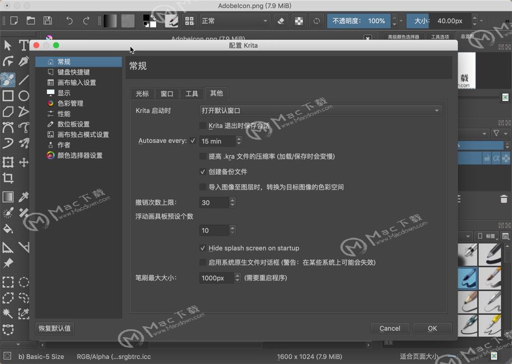Cancel the Configure Krita dialog
Image resolution: width=512 pixels, height=364 pixels.
click(x=390, y=328)
